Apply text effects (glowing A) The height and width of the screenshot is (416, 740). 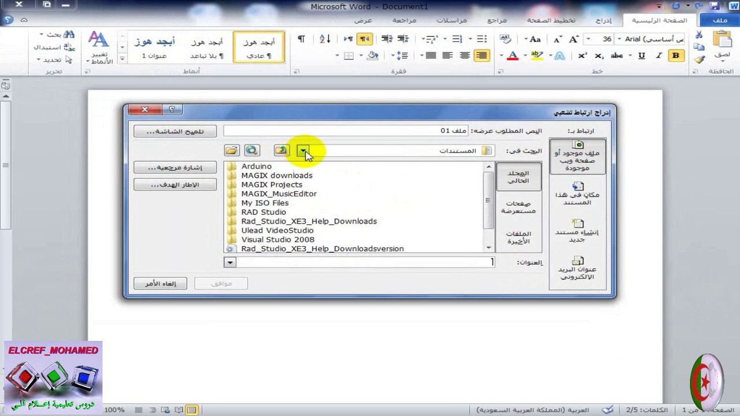pos(559,56)
